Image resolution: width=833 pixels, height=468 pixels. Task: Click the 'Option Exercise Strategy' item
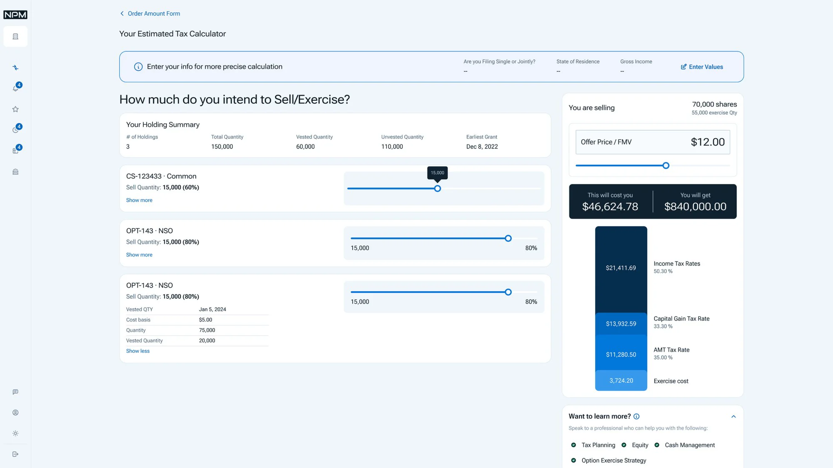pyautogui.click(x=614, y=461)
